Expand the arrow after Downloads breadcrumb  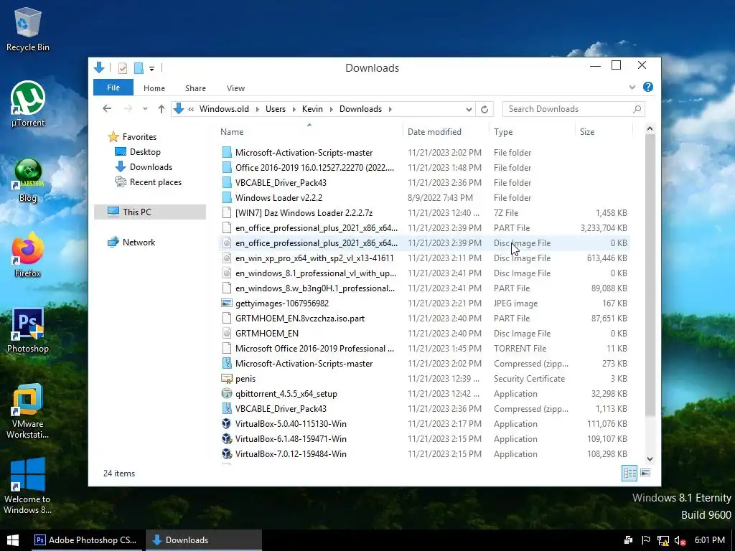coord(390,109)
